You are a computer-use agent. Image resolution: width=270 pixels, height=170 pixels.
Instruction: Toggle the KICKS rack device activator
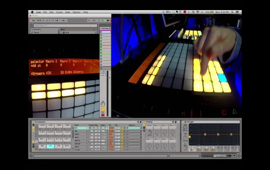click(x=144, y=122)
